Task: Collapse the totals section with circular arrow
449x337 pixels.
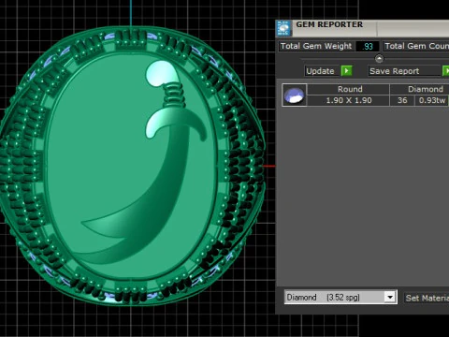Action: (379, 58)
